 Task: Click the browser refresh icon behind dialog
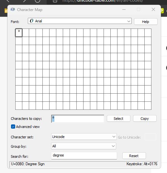click(38, 1)
